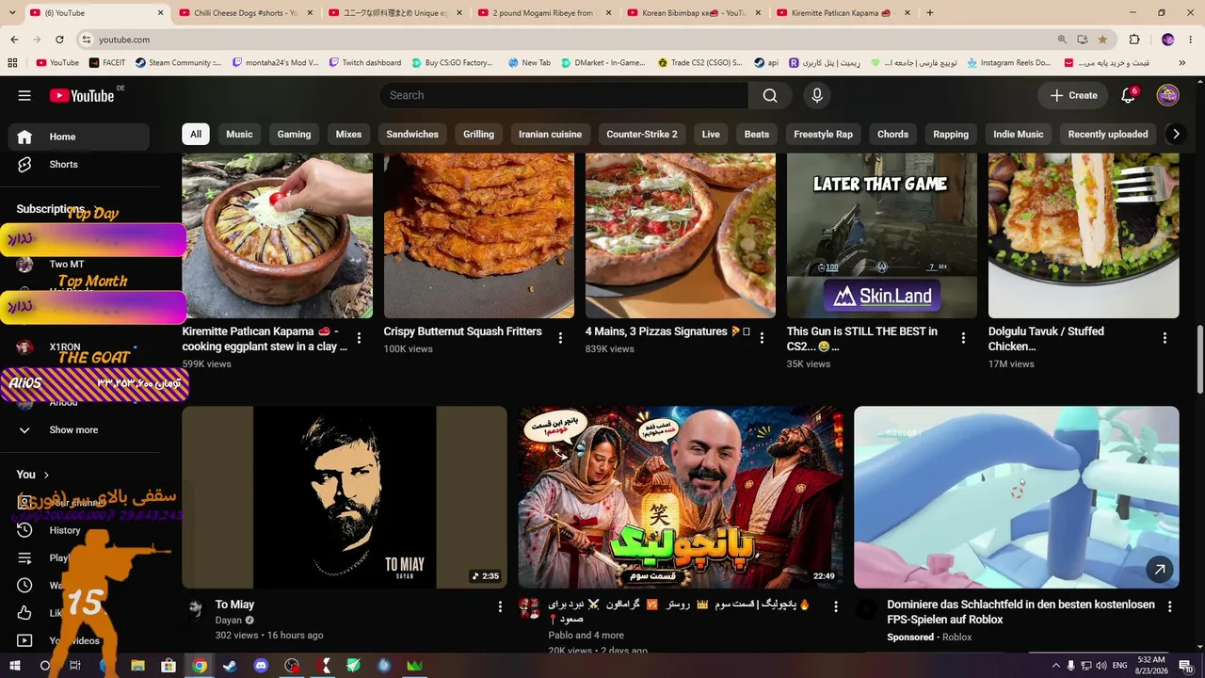Click the Liked videos thumbs-up icon
The image size is (1205, 678).
pos(24,613)
